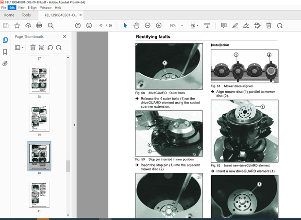The height and width of the screenshot is (220, 301).
Task: Delete selected thumbnail page
Action: (x=33, y=48)
